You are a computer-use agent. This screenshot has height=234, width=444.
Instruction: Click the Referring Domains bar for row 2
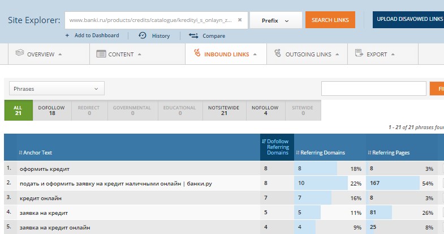[321, 183]
